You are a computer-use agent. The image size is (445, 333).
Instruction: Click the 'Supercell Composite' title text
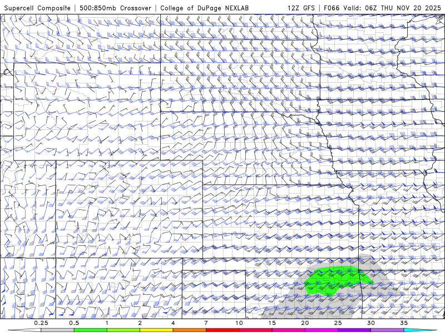[37, 8]
